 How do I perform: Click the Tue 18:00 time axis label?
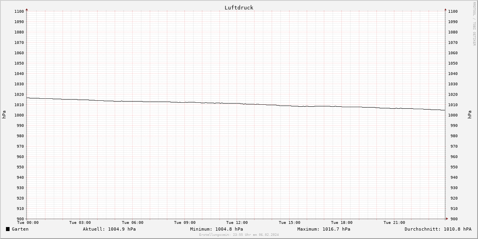[342, 223]
